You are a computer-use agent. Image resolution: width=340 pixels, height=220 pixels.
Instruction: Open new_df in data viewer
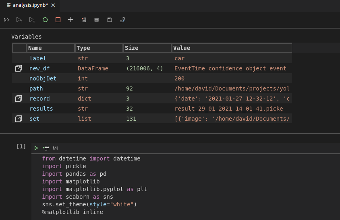click(x=19, y=68)
